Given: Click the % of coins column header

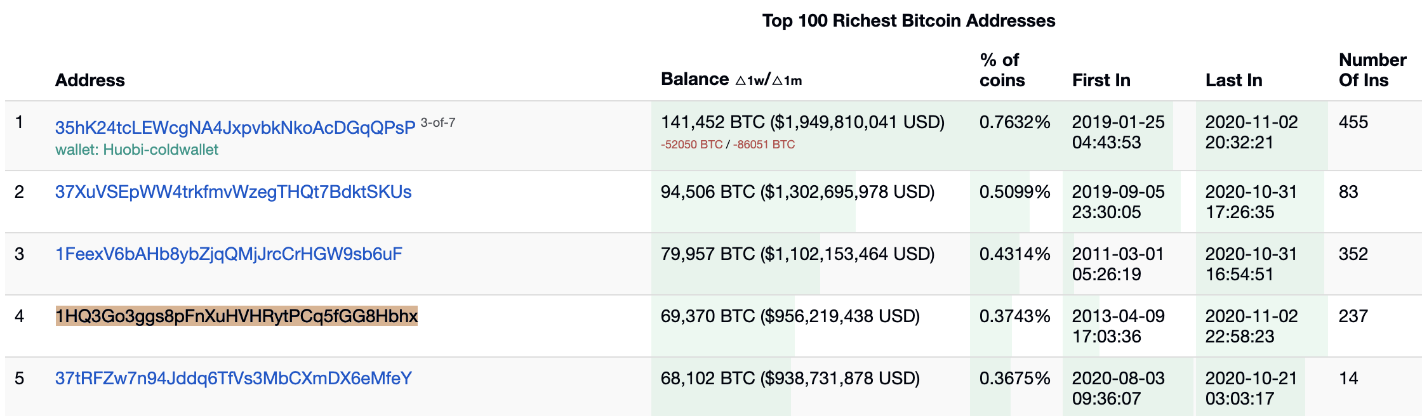Looking at the screenshot, I should 1002,70.
